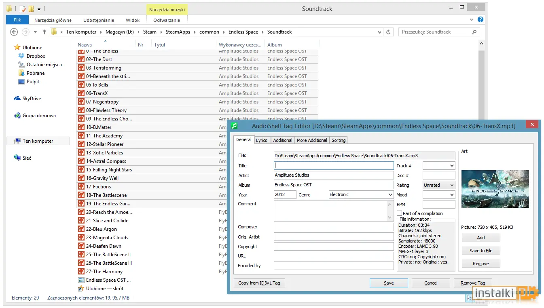
Task: Click the mp3 icon of 01-The Endless
Action: [81, 51]
